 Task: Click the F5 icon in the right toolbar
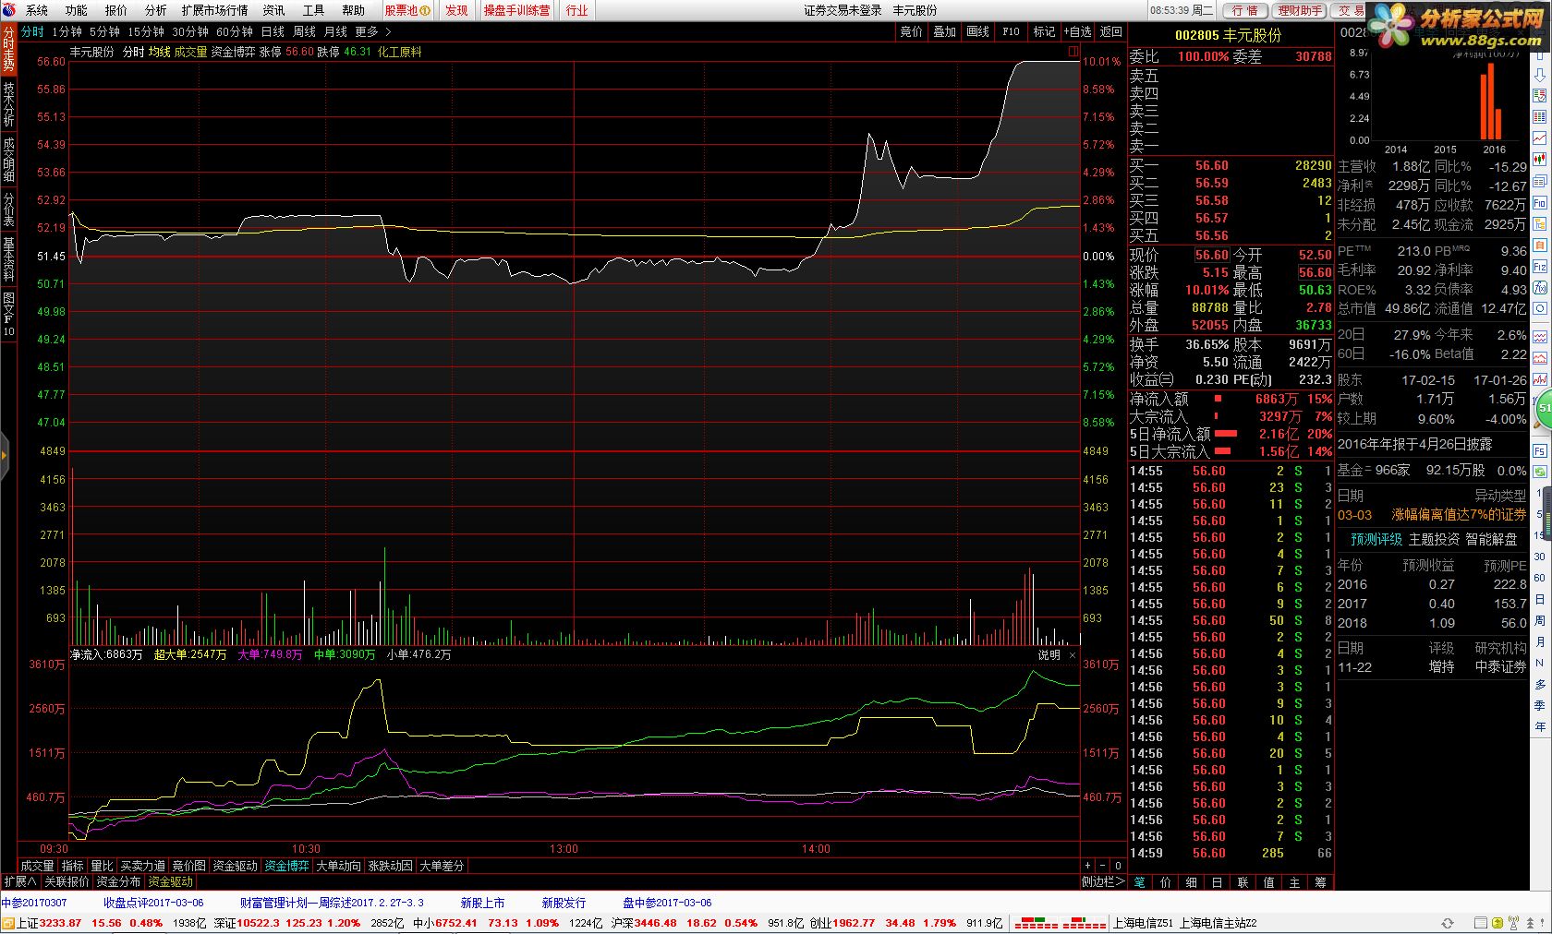coord(1540,451)
